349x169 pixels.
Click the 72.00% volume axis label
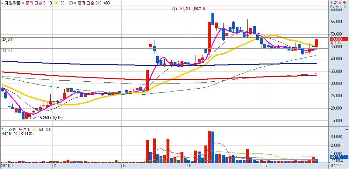pos(337,160)
